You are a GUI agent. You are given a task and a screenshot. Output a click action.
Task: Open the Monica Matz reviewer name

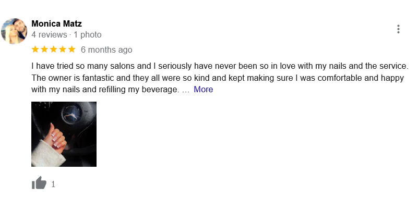point(56,23)
